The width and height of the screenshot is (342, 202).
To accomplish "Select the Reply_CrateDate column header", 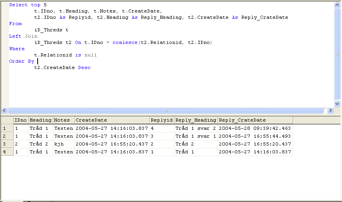I will click(x=255, y=120).
